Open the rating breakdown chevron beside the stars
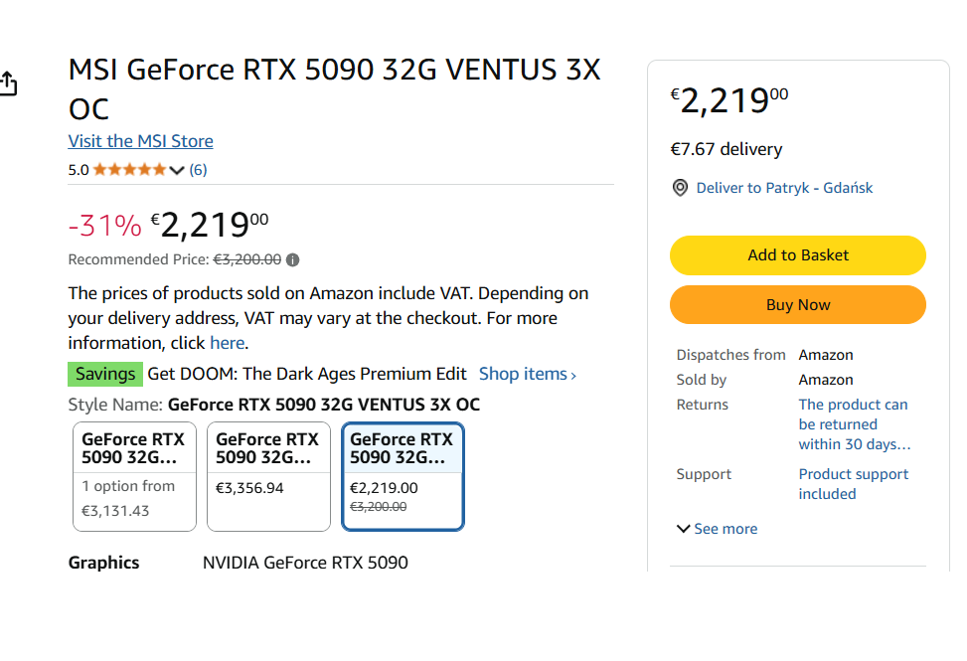967x661 pixels. click(x=178, y=170)
